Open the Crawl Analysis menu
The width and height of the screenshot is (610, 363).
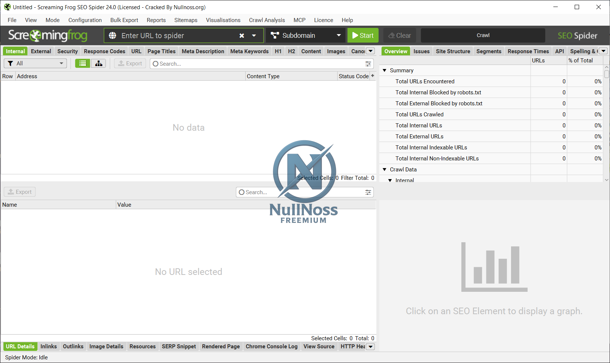267,20
